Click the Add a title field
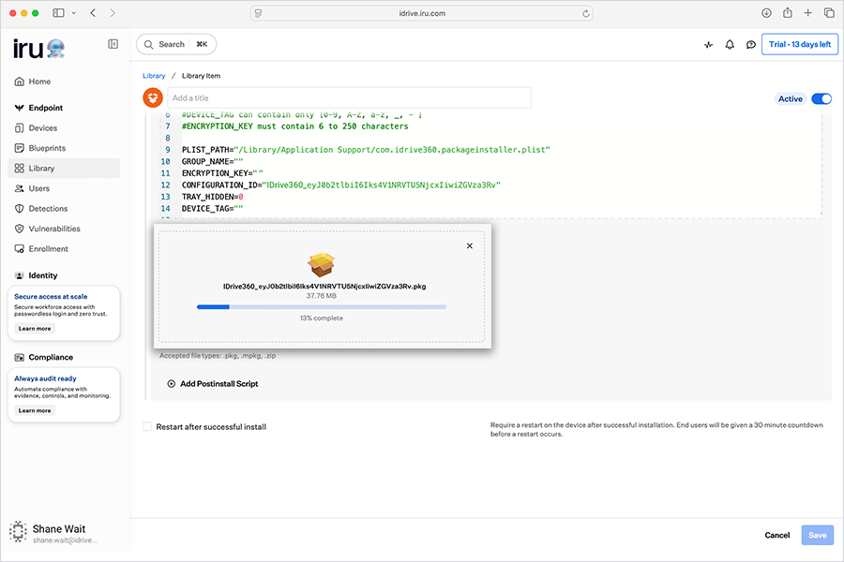Image resolution: width=844 pixels, height=562 pixels. point(350,97)
